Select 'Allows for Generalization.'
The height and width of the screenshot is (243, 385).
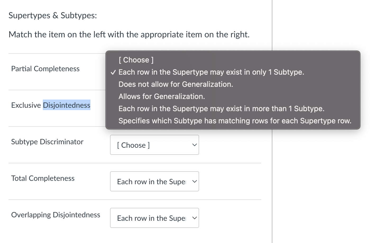tap(162, 96)
